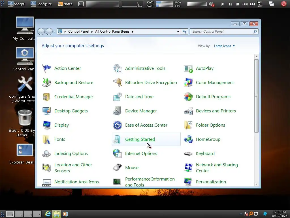
Task: Click the Back navigation button
Action: click(x=41, y=32)
